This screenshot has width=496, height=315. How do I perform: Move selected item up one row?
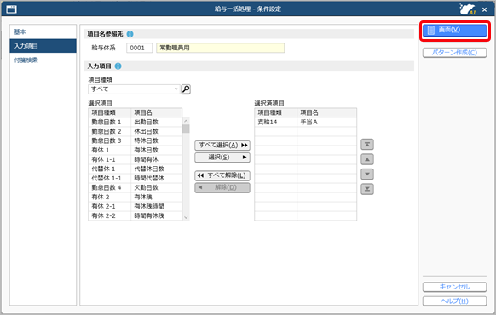pyautogui.click(x=367, y=159)
